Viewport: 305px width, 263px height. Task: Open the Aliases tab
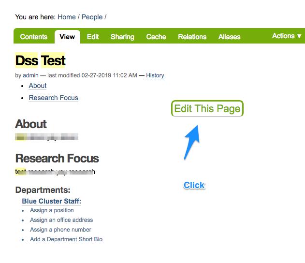click(229, 37)
